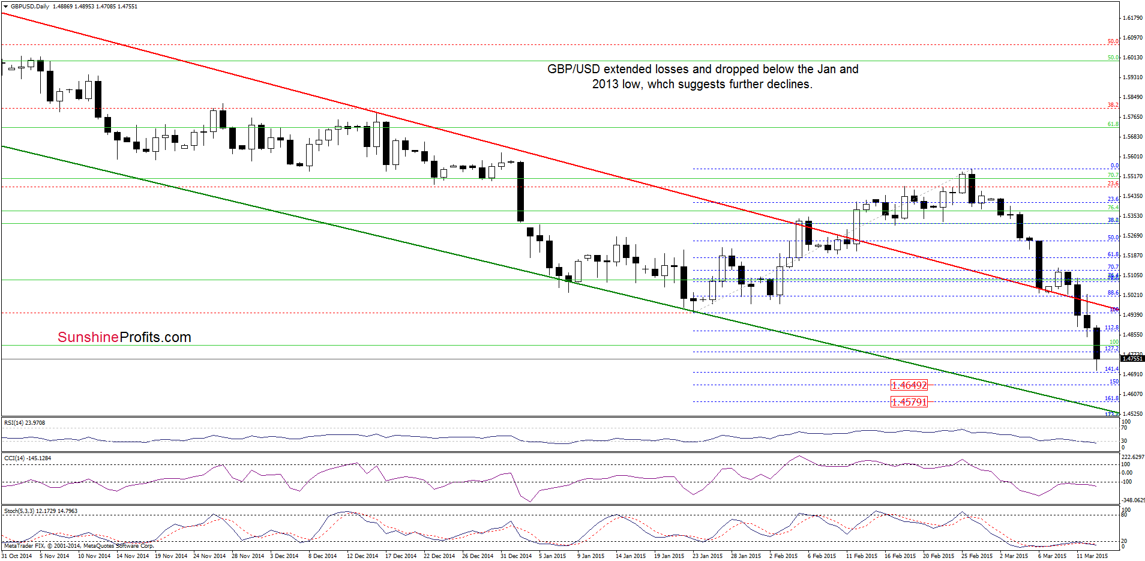Click the 10 Nov 2014 date label
This screenshot has height=561, width=1145.
[94, 556]
